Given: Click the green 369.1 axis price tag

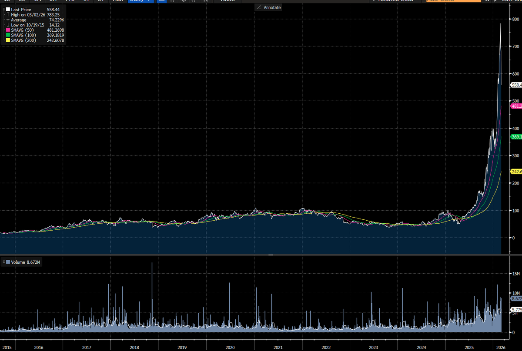Looking at the screenshot, I should pyautogui.click(x=516, y=137).
